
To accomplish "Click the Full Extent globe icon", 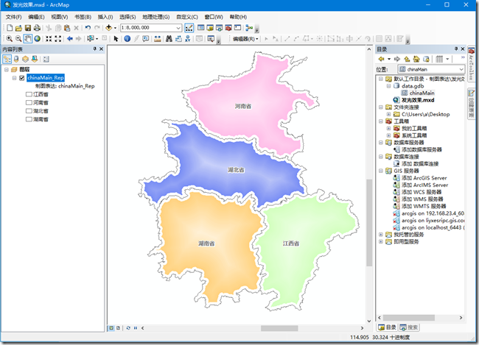I will 38,39.
